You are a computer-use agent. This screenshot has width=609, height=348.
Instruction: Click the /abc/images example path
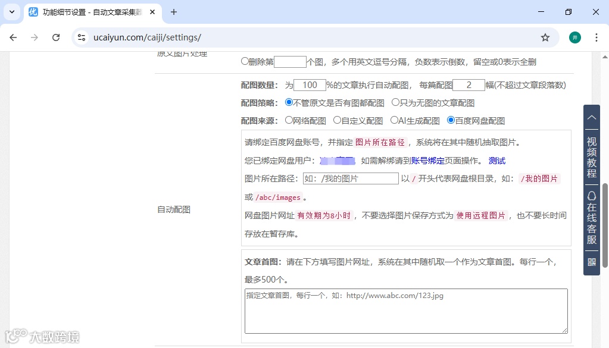pyautogui.click(x=277, y=197)
